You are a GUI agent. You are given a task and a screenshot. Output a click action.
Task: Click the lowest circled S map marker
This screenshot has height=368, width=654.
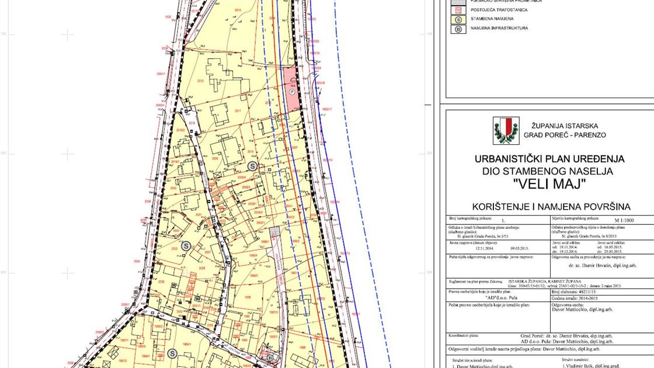coord(172,353)
